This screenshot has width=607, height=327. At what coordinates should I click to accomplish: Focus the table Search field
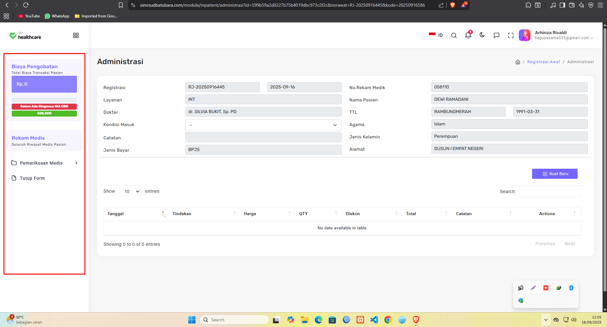[x=550, y=191]
